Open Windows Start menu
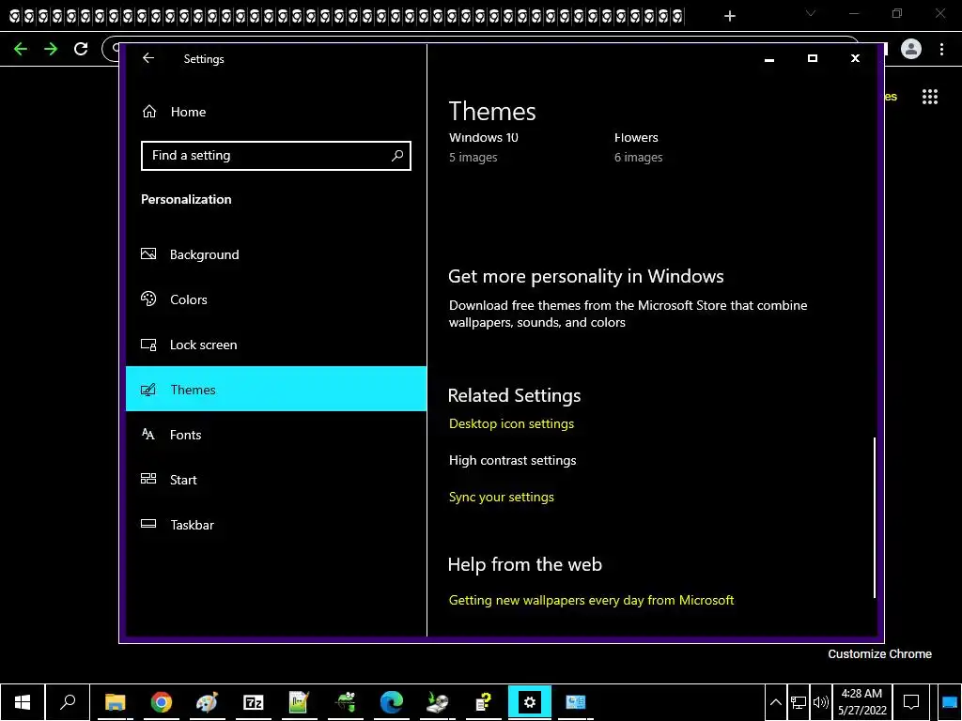This screenshot has height=721, width=962. tap(23, 702)
